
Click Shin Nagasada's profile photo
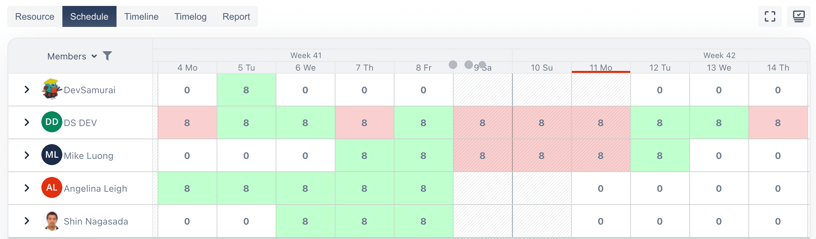pos(52,221)
